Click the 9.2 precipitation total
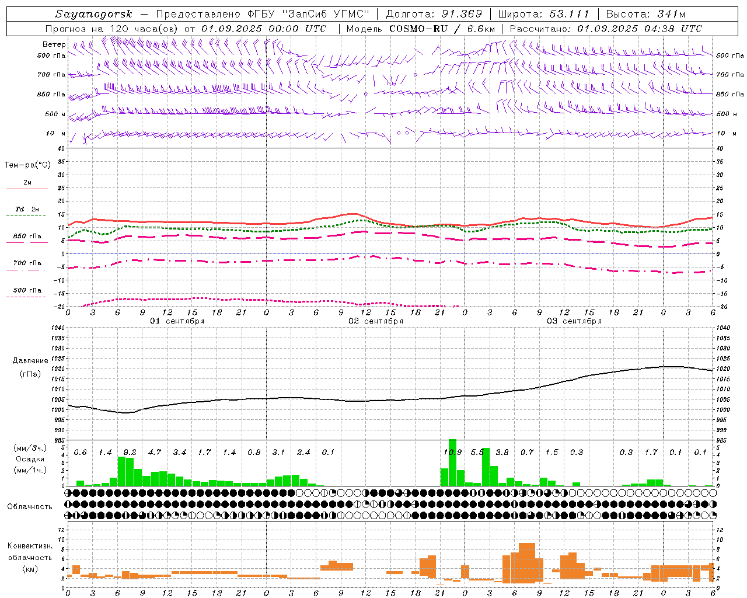 (130, 452)
